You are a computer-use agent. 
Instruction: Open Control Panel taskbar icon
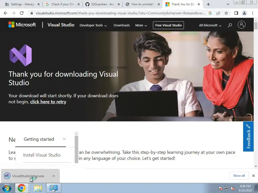[54, 188]
